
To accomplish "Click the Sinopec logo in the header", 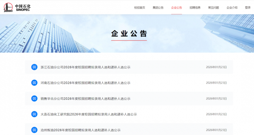I will pos(17,7).
